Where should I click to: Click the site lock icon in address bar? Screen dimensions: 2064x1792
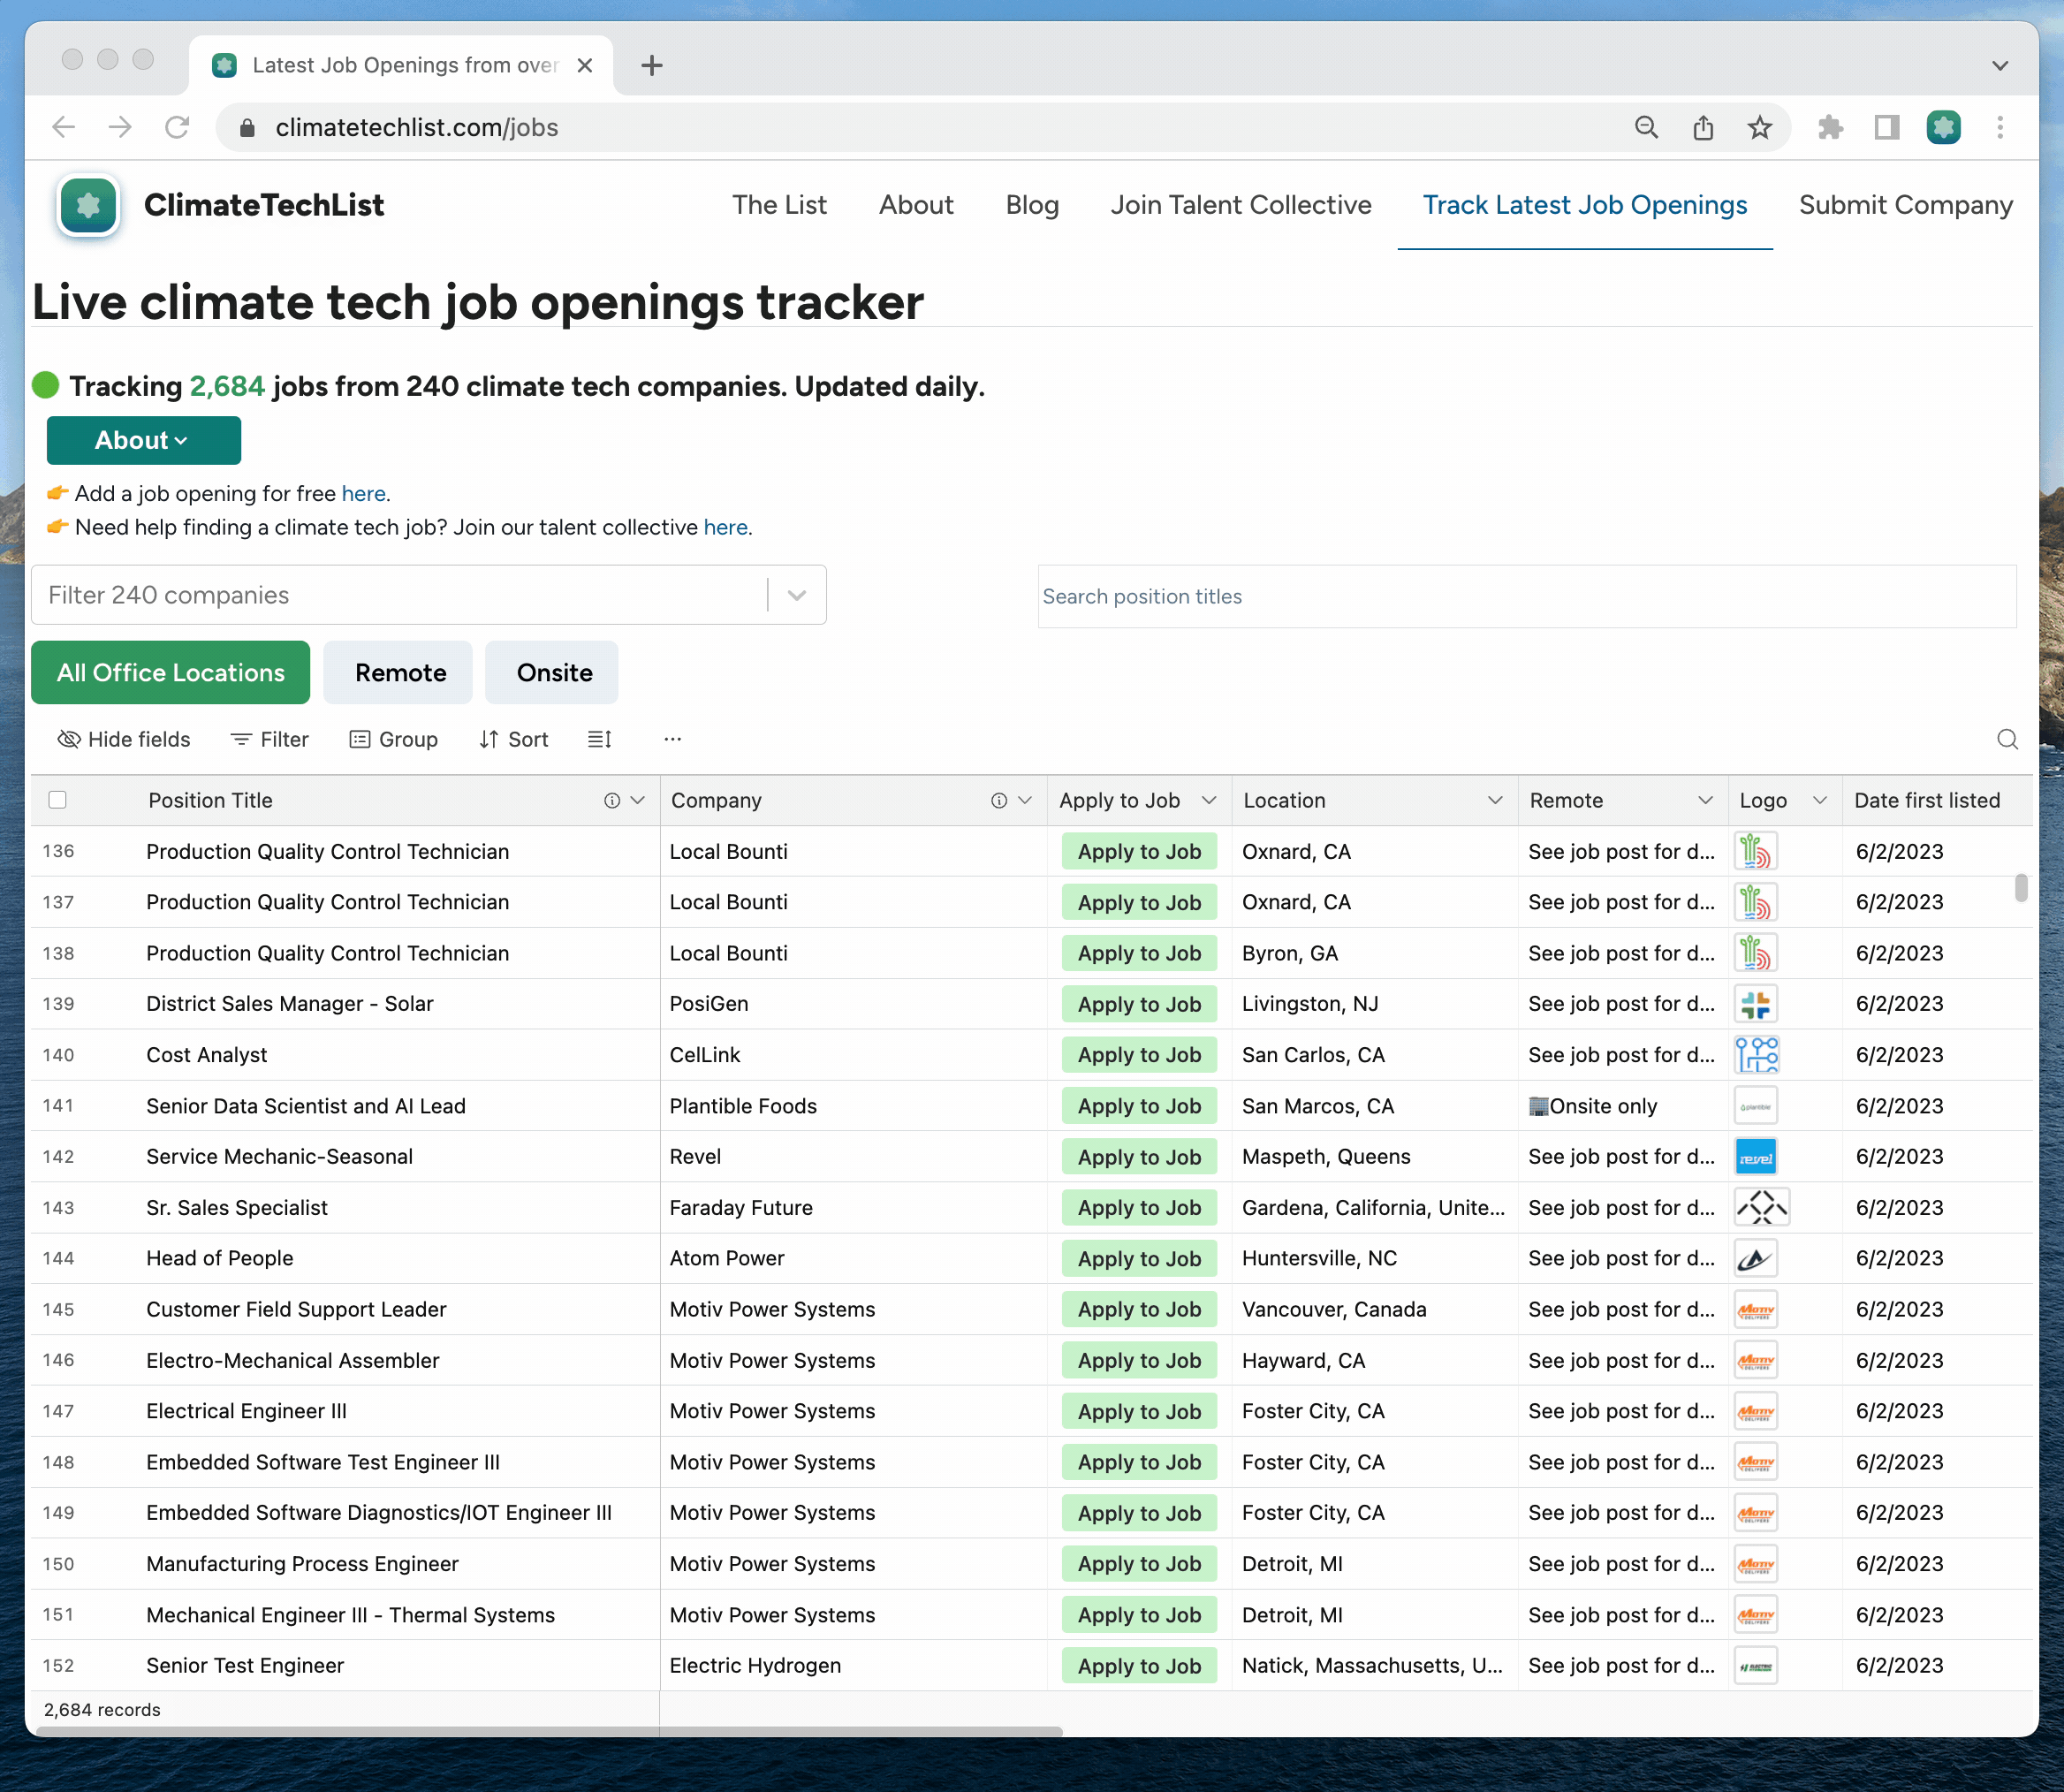[247, 127]
